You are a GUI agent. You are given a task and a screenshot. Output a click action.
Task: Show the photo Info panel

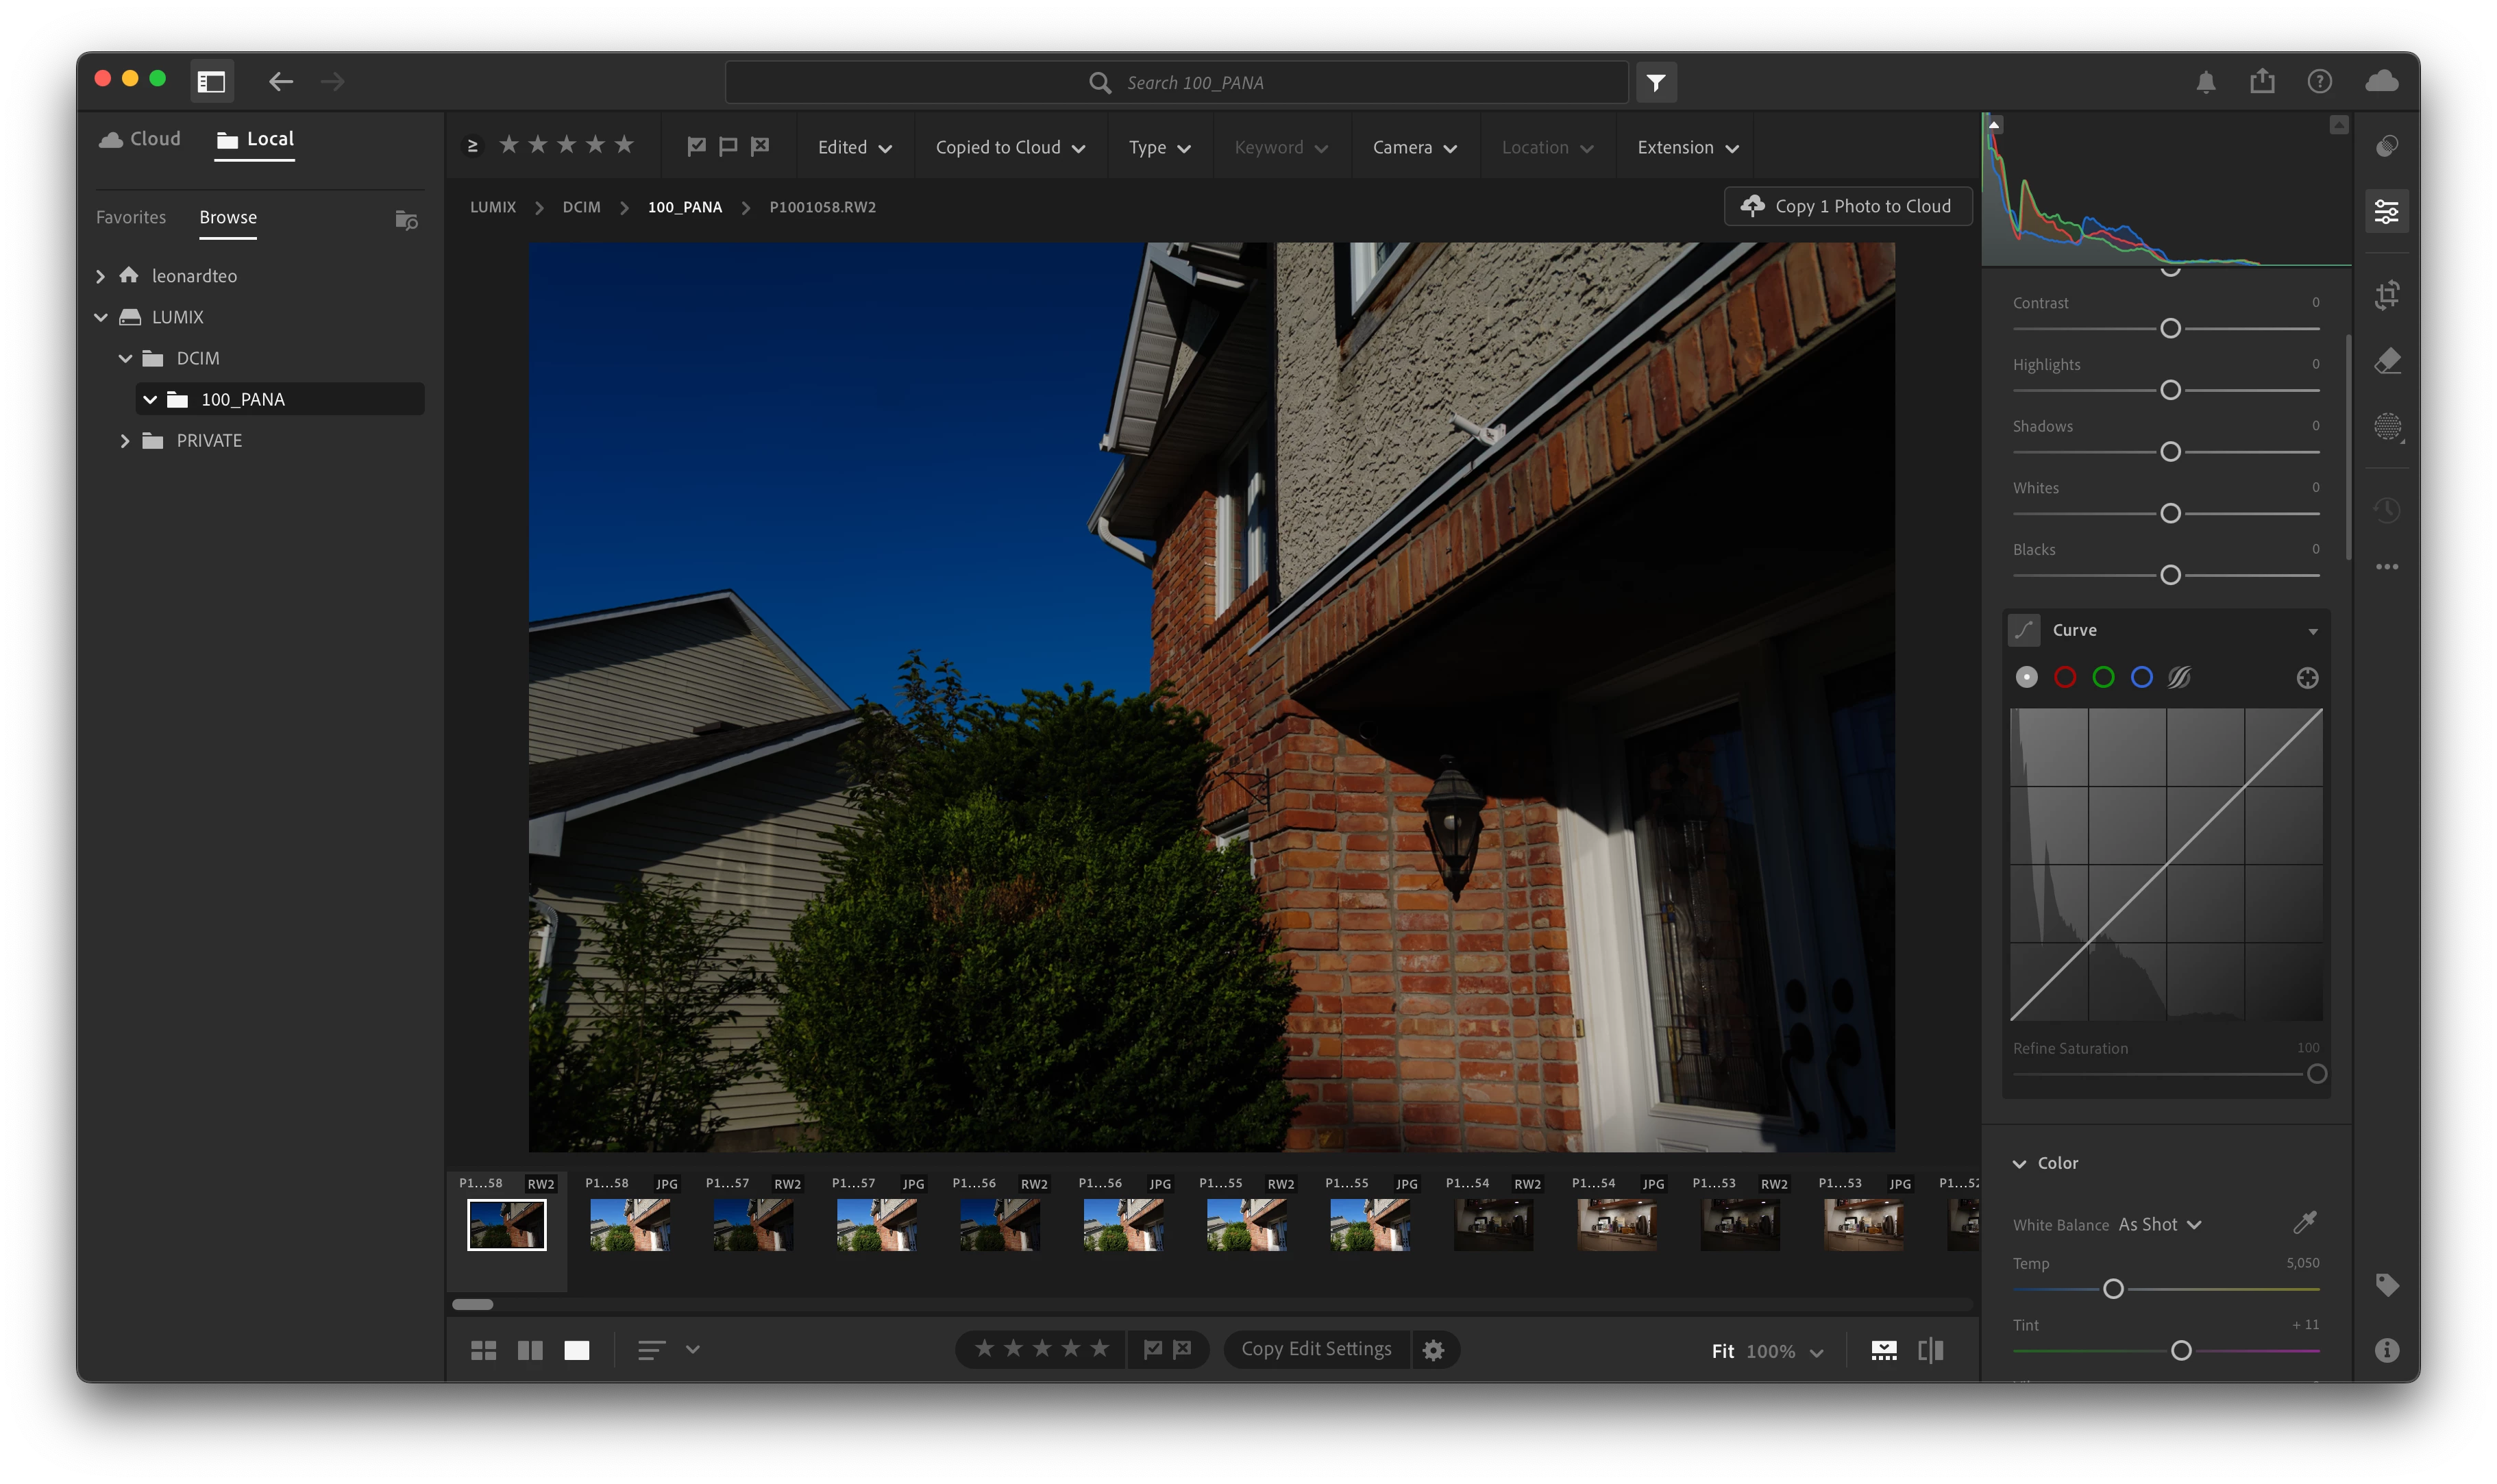2387,1351
